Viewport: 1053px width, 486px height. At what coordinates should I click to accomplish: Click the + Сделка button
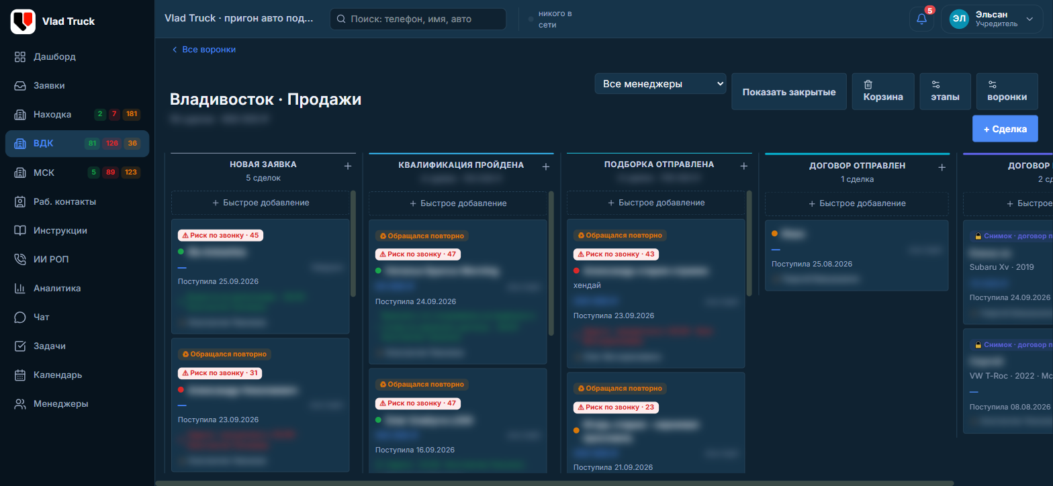1005,129
